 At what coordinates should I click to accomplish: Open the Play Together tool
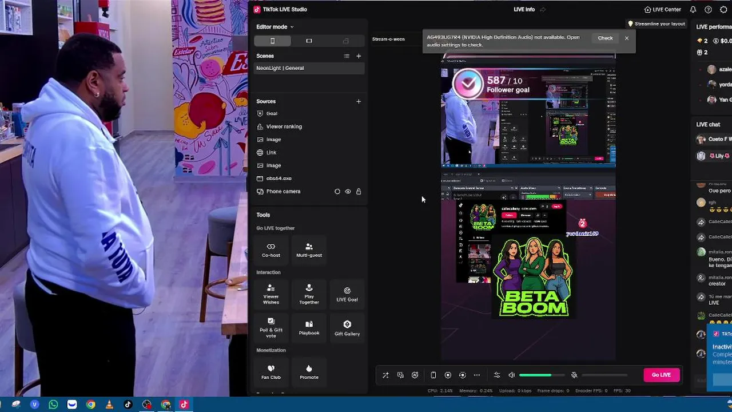point(309,294)
